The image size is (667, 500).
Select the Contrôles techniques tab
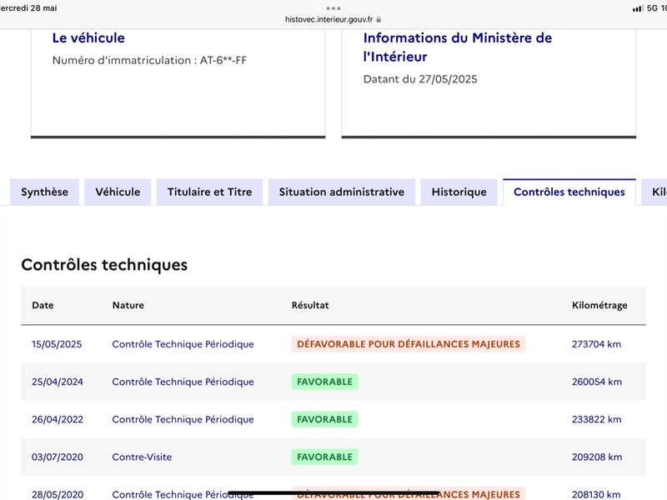coord(569,192)
